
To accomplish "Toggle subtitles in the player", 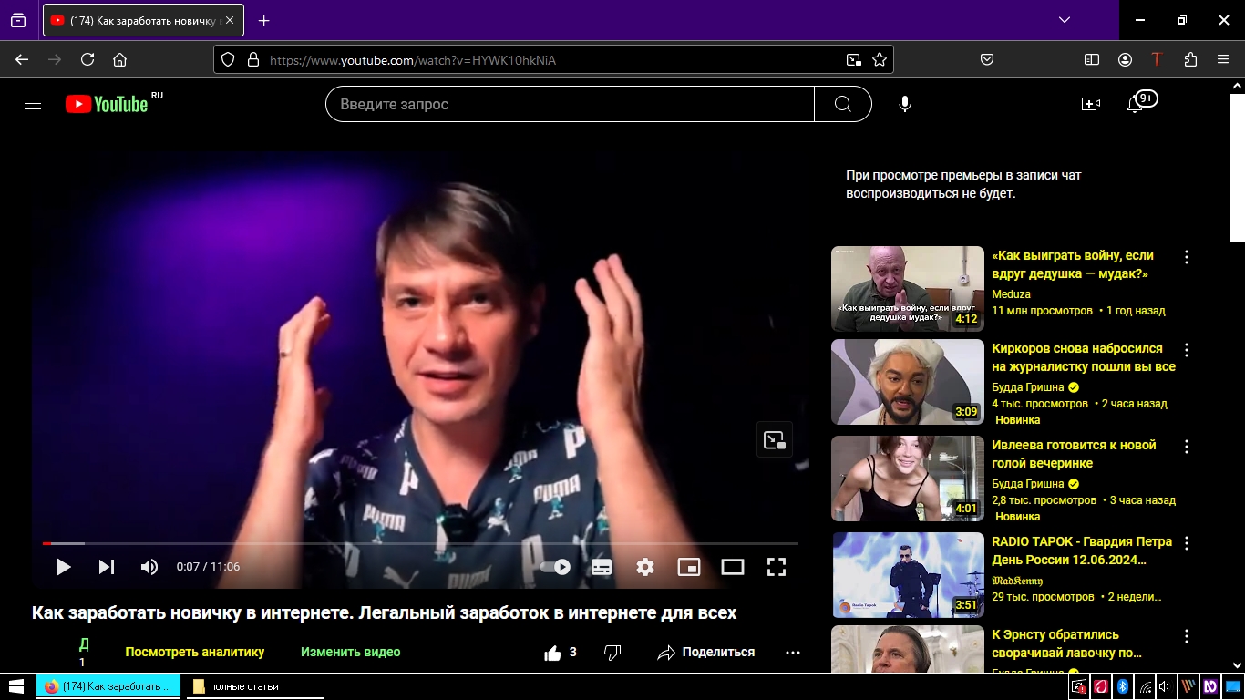I will 602,567.
